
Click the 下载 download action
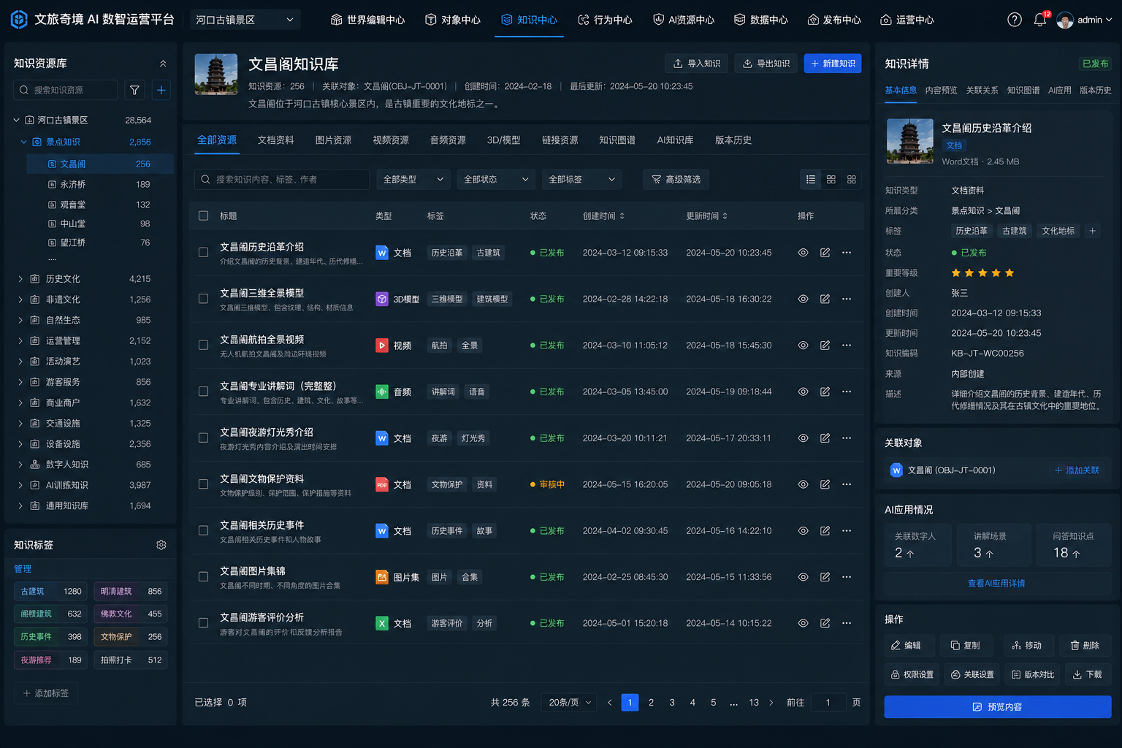pos(1087,674)
